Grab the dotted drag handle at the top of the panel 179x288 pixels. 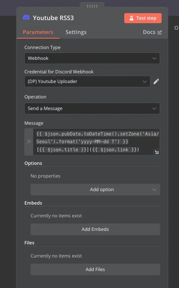click(x=92, y=6)
